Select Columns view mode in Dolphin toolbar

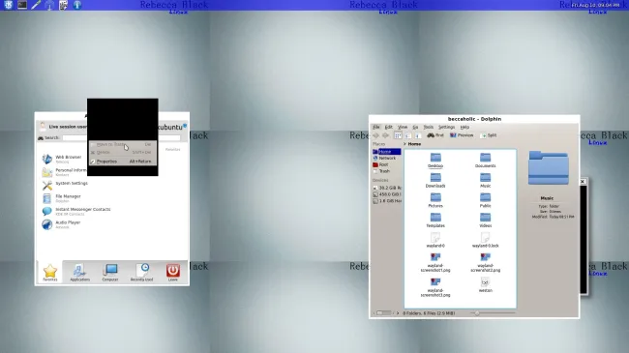[x=418, y=135]
